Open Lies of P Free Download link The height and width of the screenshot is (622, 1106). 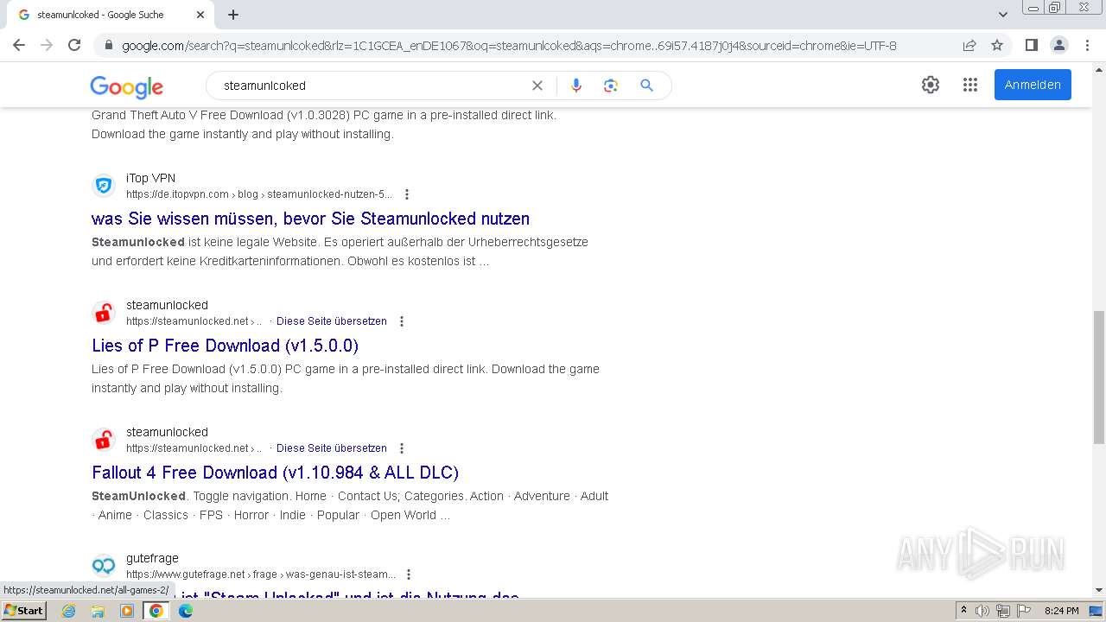point(225,346)
